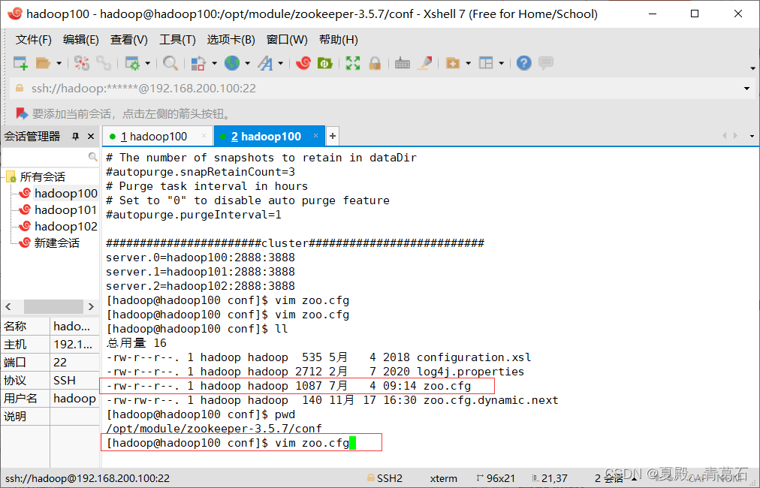Toggle full screen green arrows icon
The image size is (760, 488).
pyautogui.click(x=353, y=63)
